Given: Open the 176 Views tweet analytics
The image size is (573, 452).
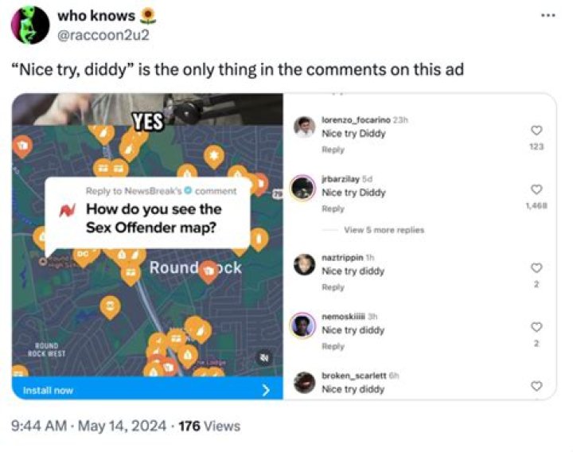Looking at the screenshot, I should [x=209, y=426].
